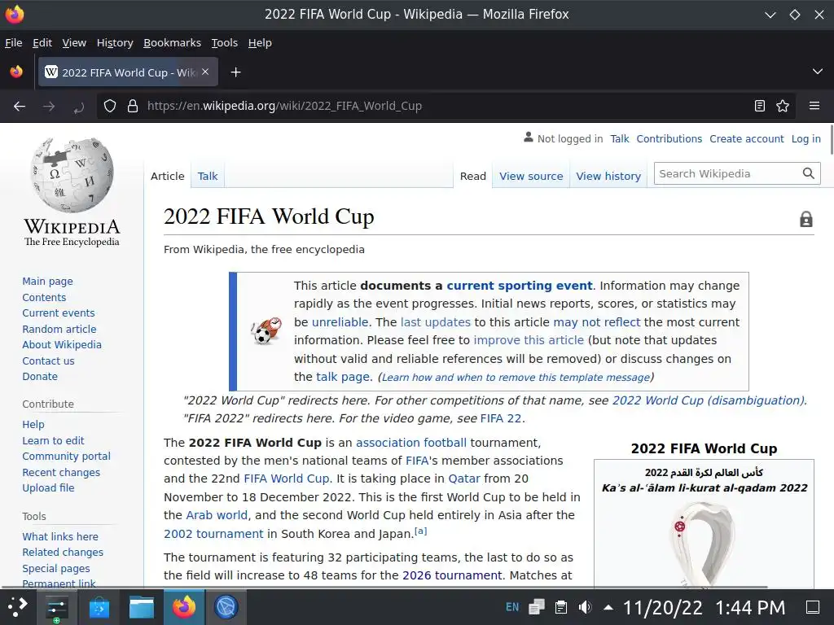Click the Log in link
Image resolution: width=834 pixels, height=625 pixels.
[x=805, y=138]
